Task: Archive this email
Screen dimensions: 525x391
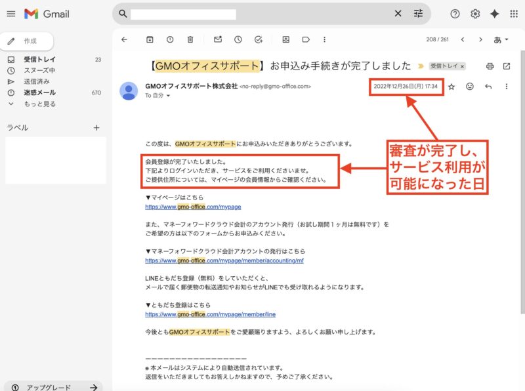Action: (150, 39)
